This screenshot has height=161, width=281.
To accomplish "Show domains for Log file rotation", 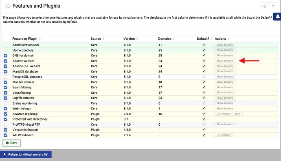I will (225, 98).
